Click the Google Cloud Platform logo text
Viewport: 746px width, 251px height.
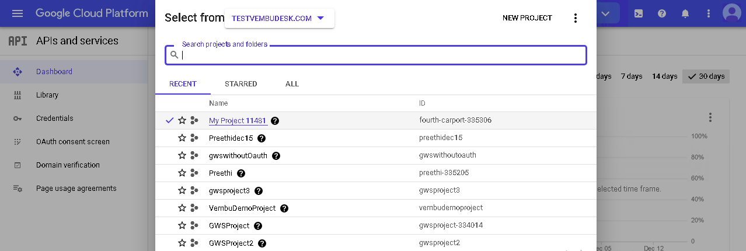92,13
